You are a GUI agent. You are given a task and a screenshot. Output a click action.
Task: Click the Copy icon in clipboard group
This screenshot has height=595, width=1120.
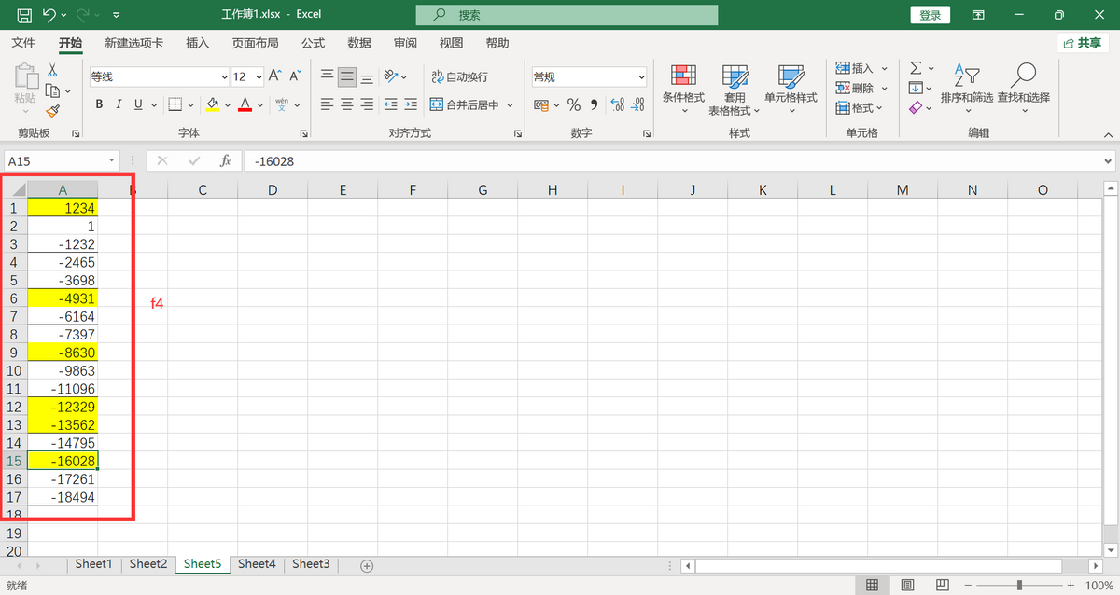[x=52, y=90]
